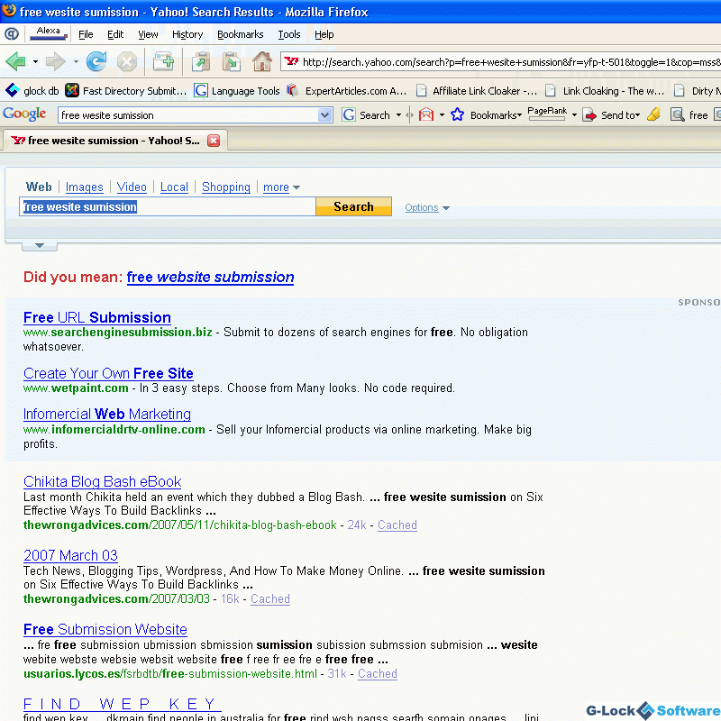
Task: Open a new tab using the green plus icon
Action: point(163,62)
